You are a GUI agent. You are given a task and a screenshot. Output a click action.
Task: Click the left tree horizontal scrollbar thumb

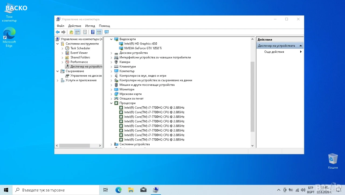74,146
